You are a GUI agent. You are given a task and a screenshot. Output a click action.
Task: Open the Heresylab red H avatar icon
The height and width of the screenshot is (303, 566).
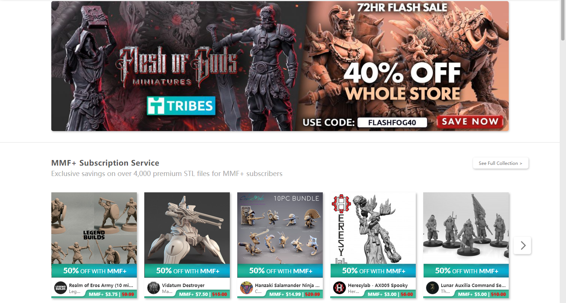point(340,288)
